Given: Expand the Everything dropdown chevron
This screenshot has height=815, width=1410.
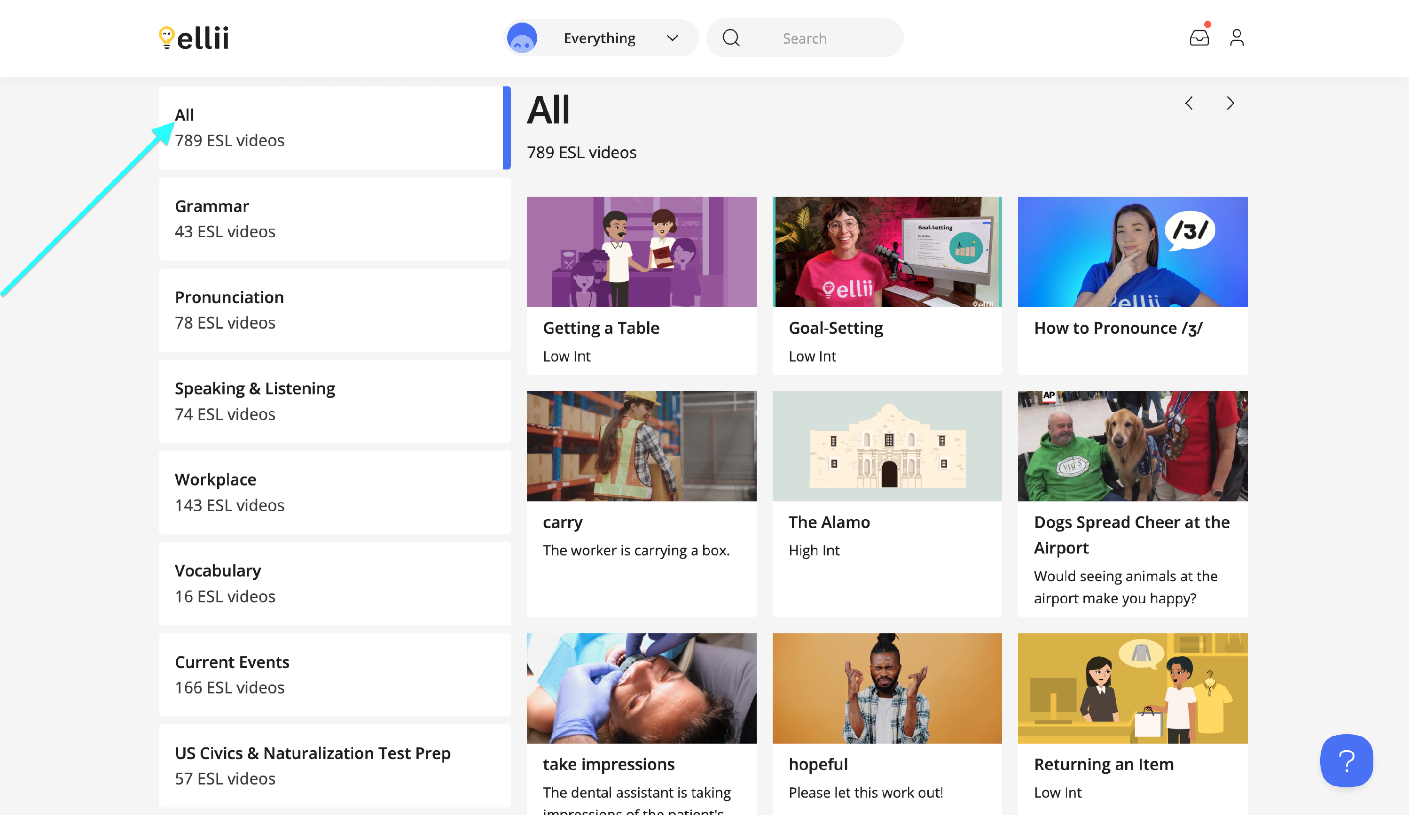Looking at the screenshot, I should click(x=672, y=38).
